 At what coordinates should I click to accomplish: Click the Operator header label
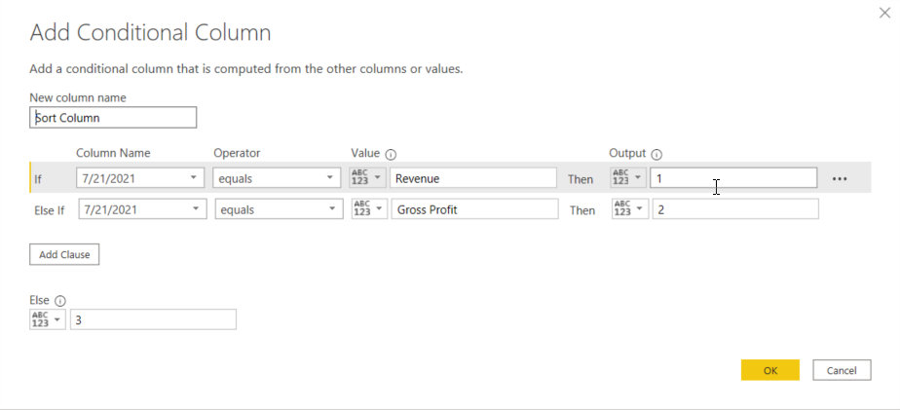(x=237, y=153)
